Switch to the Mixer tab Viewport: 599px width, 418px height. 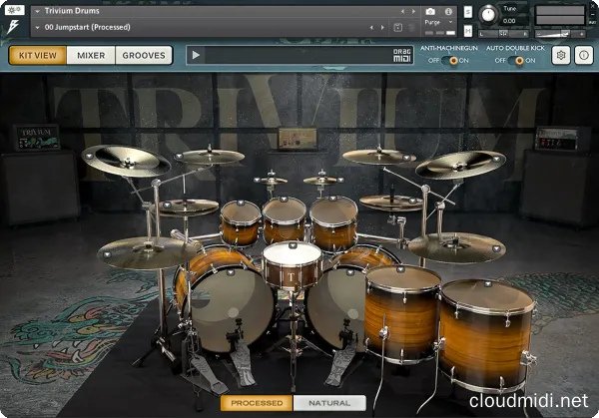[91, 55]
